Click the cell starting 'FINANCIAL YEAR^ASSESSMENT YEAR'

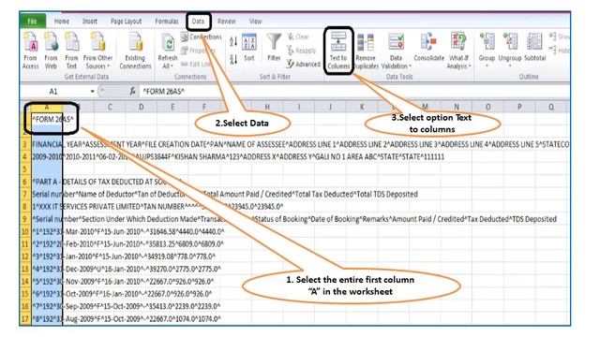point(47,144)
